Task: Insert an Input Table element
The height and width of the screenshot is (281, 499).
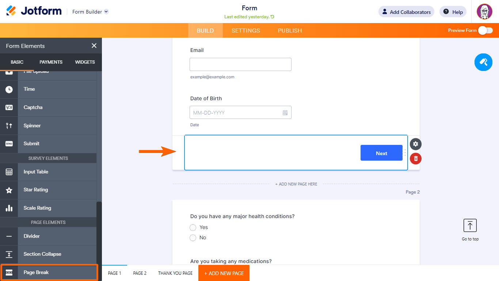Action: [36, 172]
